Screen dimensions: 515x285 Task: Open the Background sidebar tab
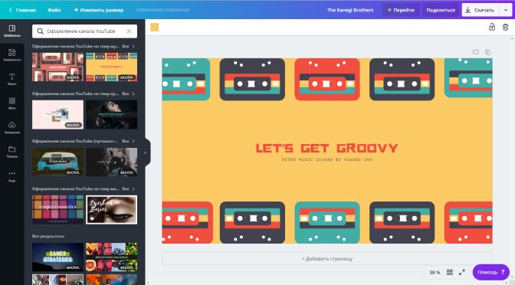[x=11, y=103]
